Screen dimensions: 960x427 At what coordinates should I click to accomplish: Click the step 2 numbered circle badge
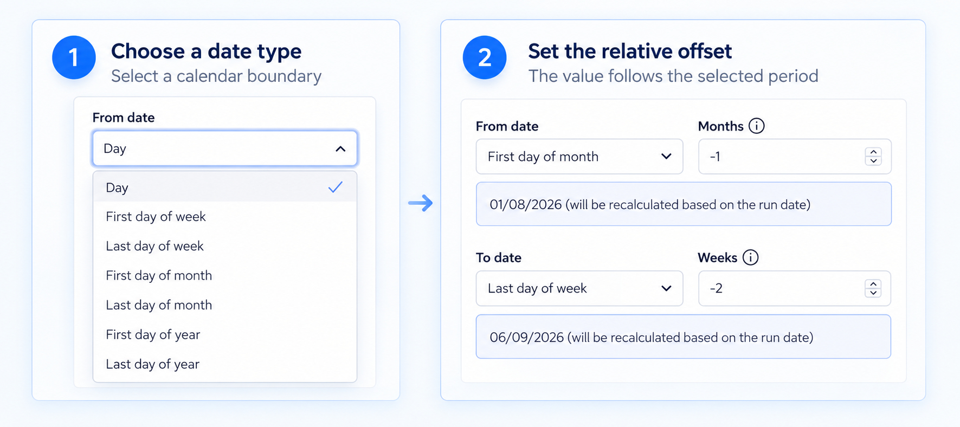(x=485, y=57)
